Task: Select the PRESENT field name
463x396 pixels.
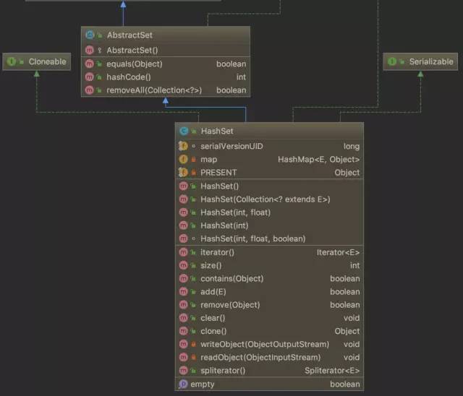Action: [x=218, y=173]
